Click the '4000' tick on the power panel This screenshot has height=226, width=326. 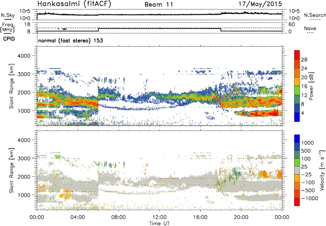click(24, 56)
